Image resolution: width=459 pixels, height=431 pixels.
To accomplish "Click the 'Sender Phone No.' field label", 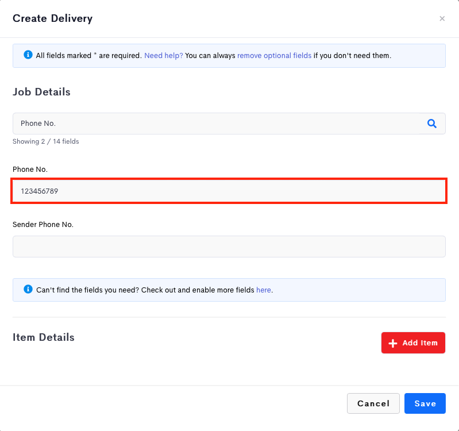I will (x=43, y=225).
